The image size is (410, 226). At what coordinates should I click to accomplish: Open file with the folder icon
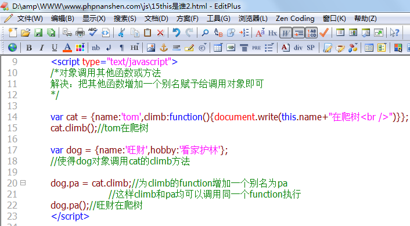coord(26,33)
